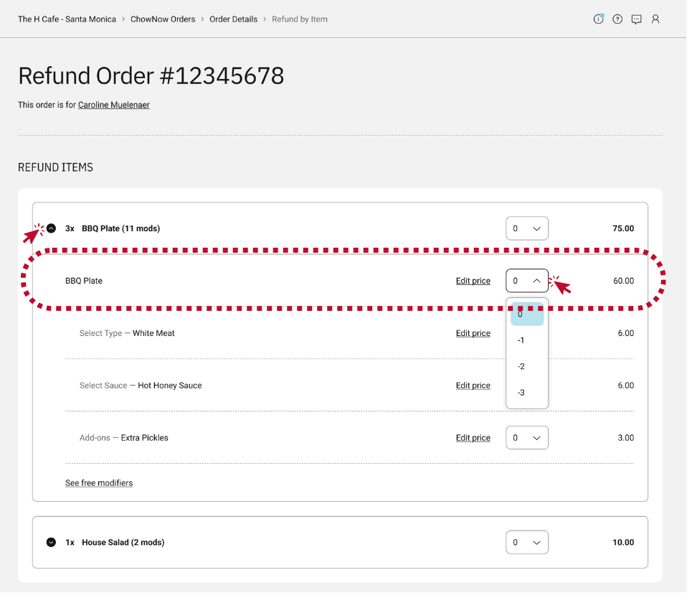Click Edit price for White Meat
Image resolution: width=687 pixels, height=593 pixels.
click(x=473, y=333)
